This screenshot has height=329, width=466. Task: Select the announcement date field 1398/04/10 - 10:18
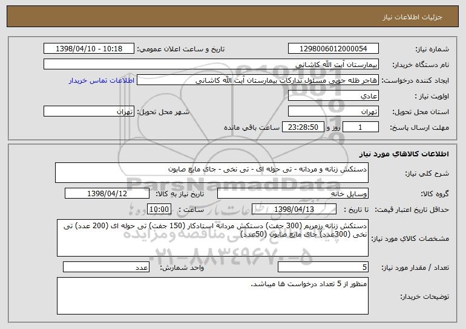point(89,48)
